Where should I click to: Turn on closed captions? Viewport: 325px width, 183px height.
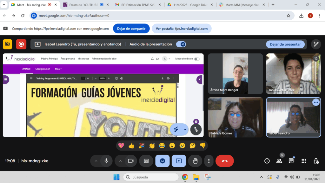coord(146,161)
